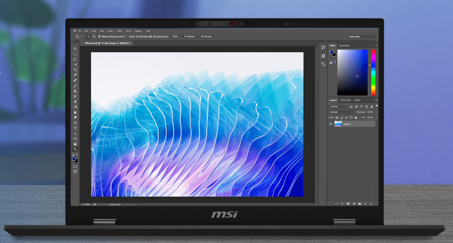Select the Path Selection tool
The height and width of the screenshot is (243, 453).
75,133
